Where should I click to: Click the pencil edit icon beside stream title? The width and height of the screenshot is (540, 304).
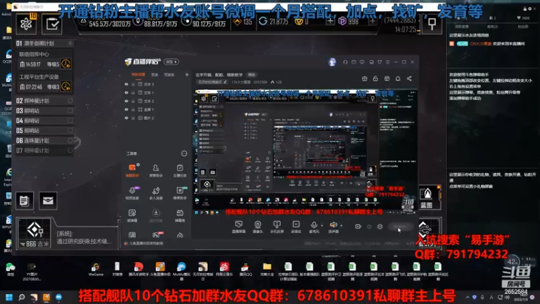[x=225, y=82]
